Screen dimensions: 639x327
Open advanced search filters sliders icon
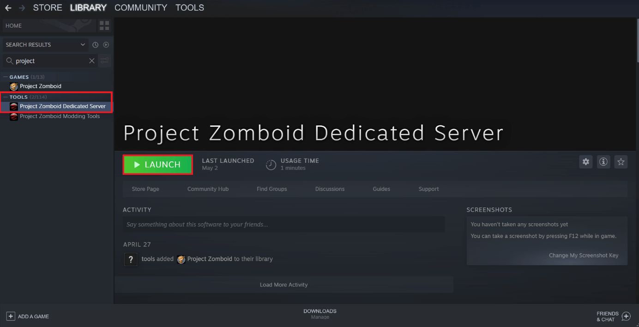104,60
